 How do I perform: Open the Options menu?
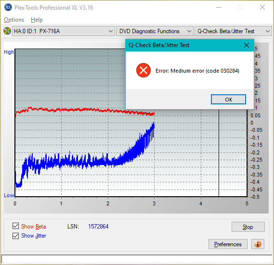coord(14,20)
